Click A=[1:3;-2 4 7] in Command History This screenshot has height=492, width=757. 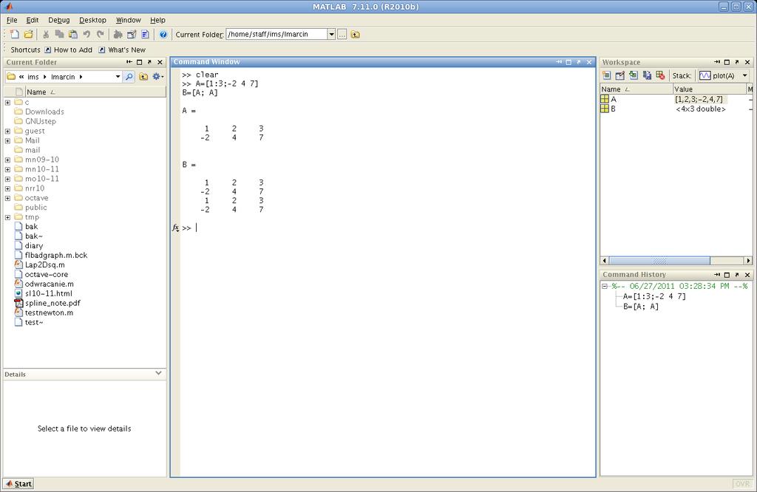point(654,296)
